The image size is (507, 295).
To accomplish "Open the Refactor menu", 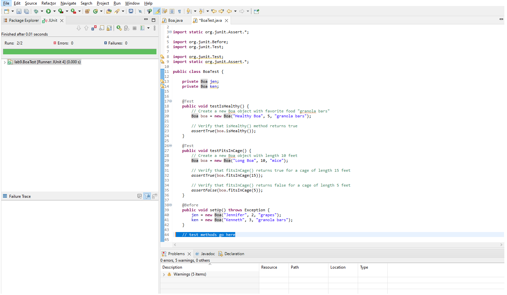I will [48, 3].
